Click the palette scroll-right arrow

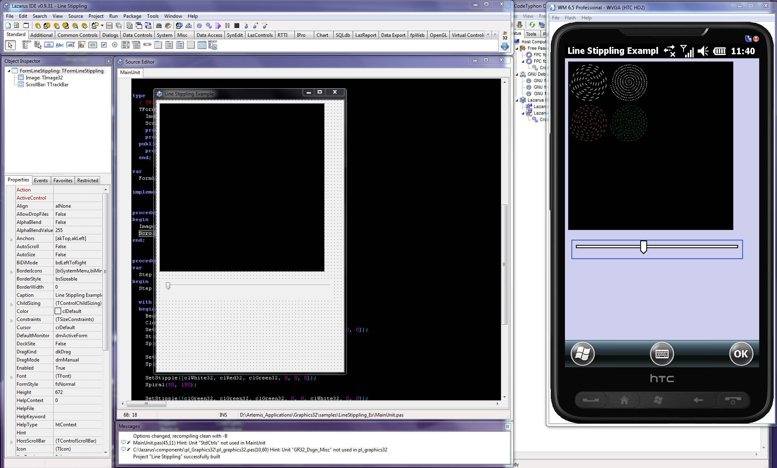click(495, 35)
